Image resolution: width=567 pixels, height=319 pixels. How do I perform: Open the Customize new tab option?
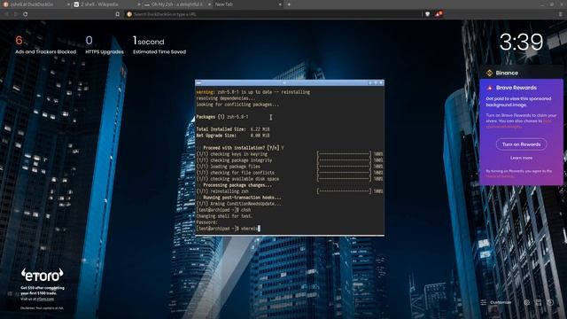click(496, 302)
